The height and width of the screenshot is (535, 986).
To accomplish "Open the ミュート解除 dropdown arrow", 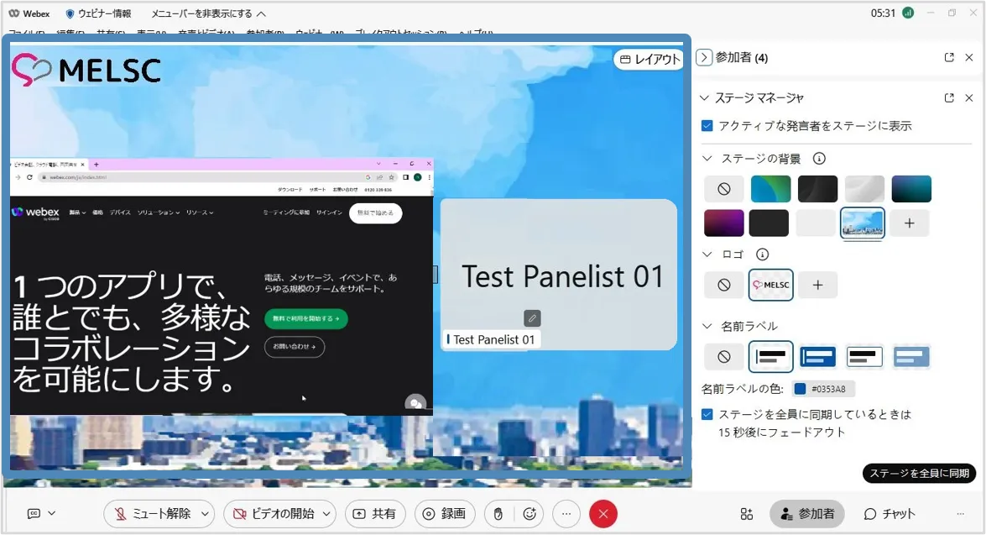I will coord(206,514).
